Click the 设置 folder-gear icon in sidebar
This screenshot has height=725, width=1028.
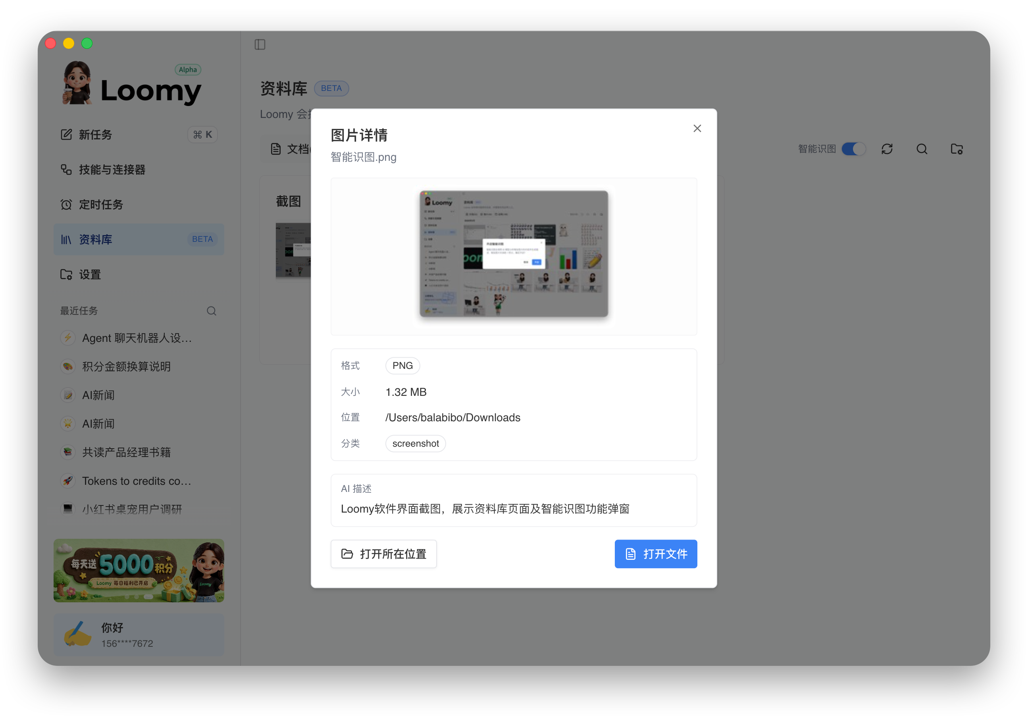[66, 274]
